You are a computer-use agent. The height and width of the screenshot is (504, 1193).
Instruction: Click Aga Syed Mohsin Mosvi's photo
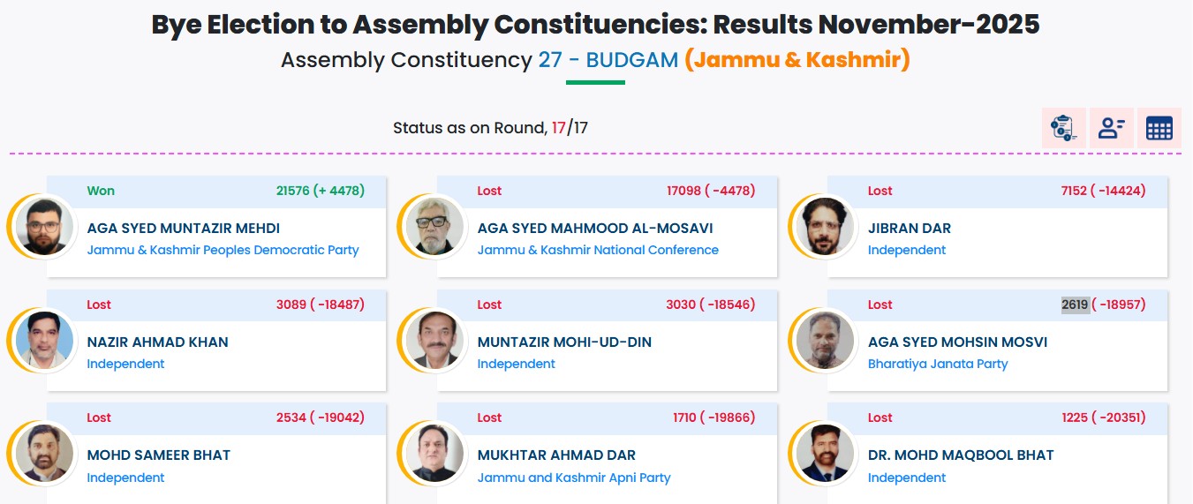coord(825,340)
